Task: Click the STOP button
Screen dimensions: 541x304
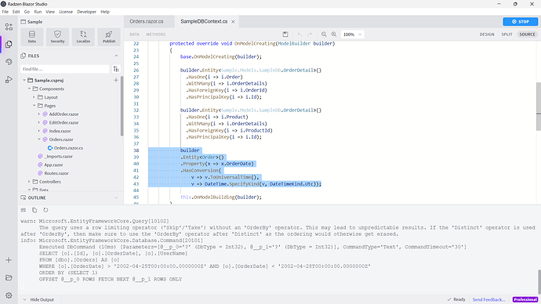Action: coord(521,21)
